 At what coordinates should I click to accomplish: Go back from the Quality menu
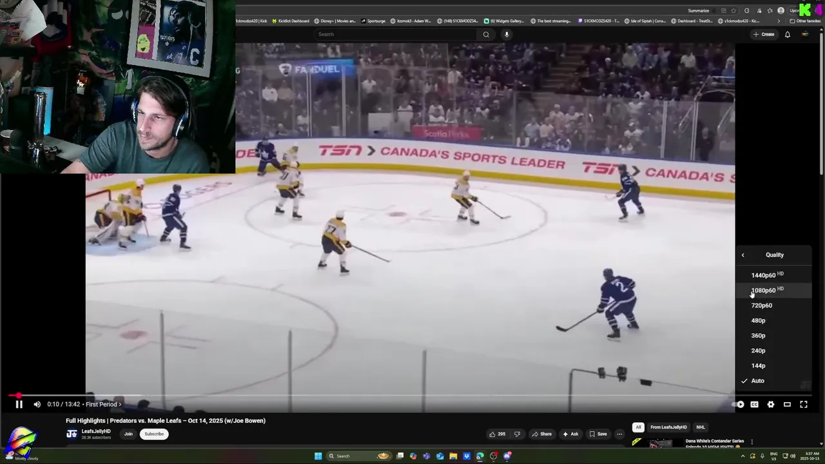click(742, 255)
